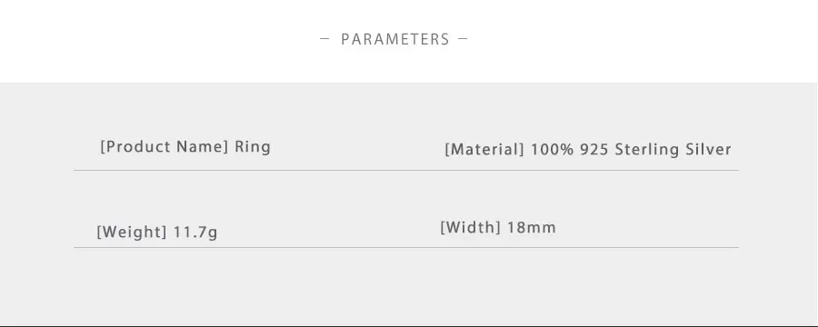Click the Ring product name value
The height and width of the screenshot is (327, 818).
[253, 146]
